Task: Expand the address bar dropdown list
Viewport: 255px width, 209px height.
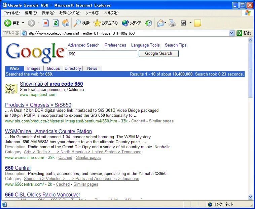Action: pos(231,33)
